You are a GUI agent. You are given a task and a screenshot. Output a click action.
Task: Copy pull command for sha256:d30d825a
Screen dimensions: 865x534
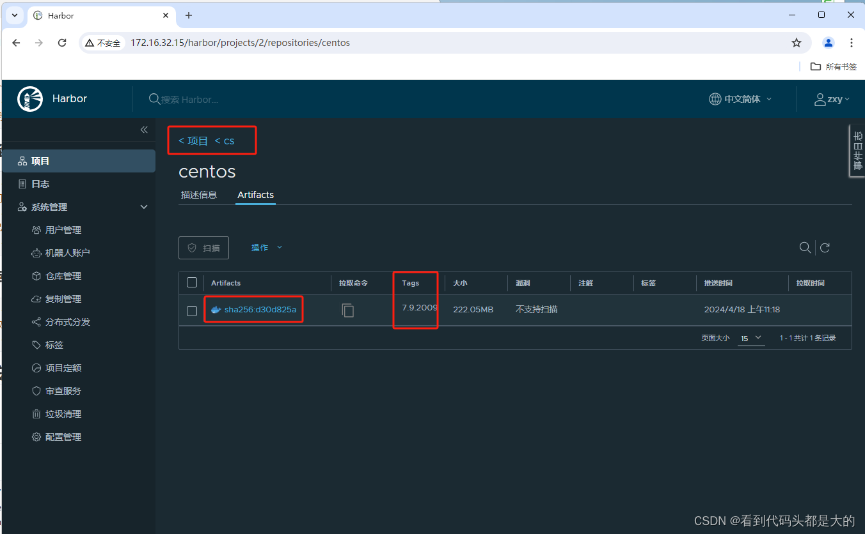pos(347,310)
